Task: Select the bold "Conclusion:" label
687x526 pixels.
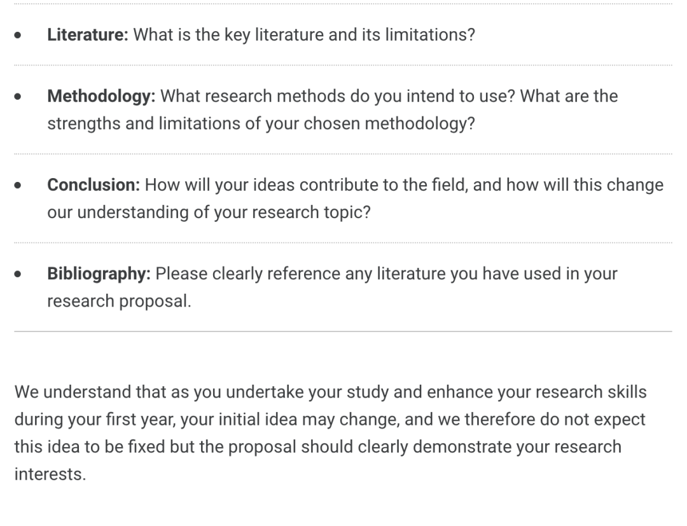Action: [x=94, y=185]
